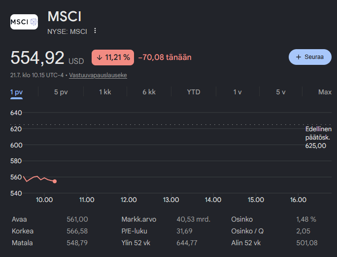Click the 640 price axis label
This screenshot has height=257, width=337.
tap(16, 113)
